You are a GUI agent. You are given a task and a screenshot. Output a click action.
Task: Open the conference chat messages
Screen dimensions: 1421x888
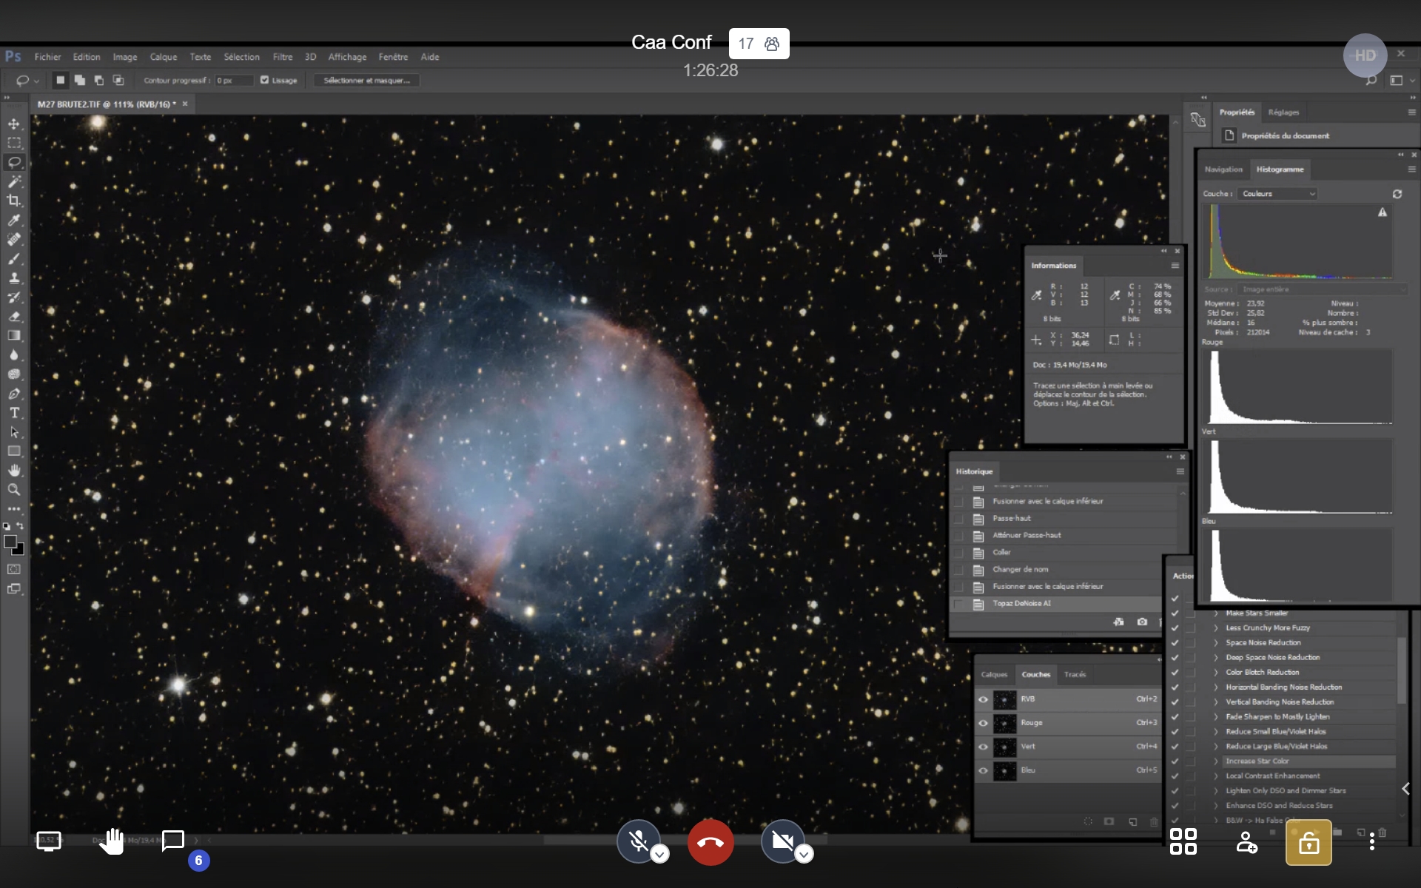pyautogui.click(x=173, y=841)
